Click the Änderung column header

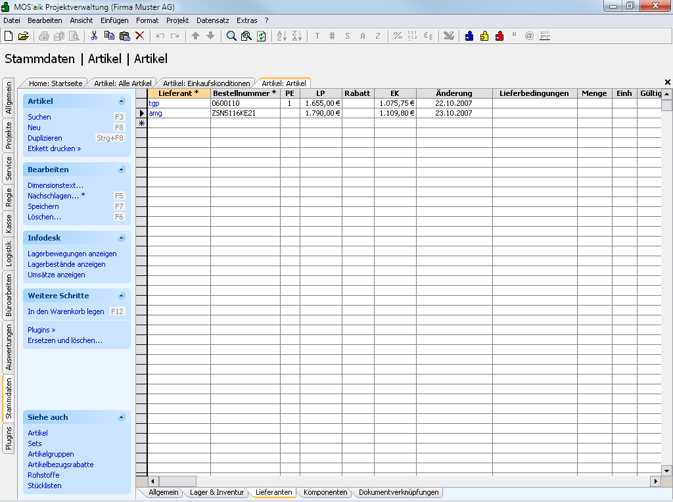454,93
